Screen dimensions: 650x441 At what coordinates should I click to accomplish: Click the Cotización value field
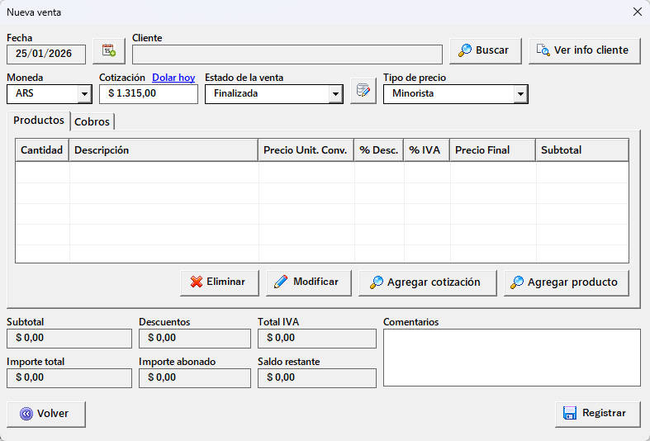pos(149,94)
